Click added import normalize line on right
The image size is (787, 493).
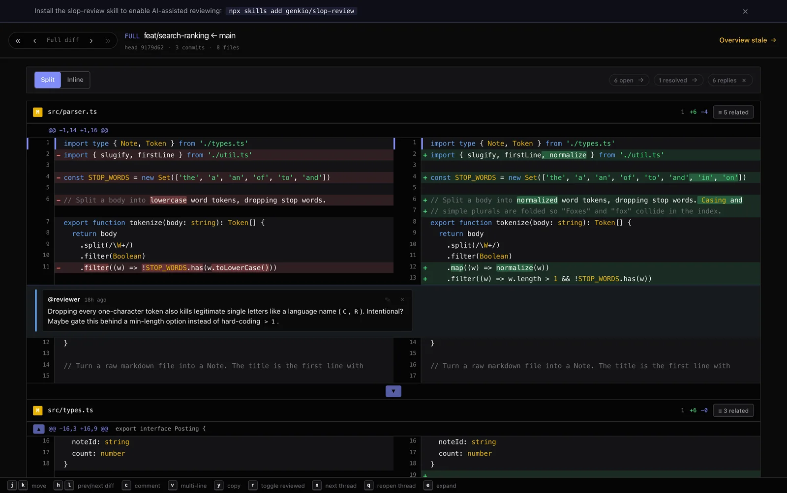(x=590, y=155)
